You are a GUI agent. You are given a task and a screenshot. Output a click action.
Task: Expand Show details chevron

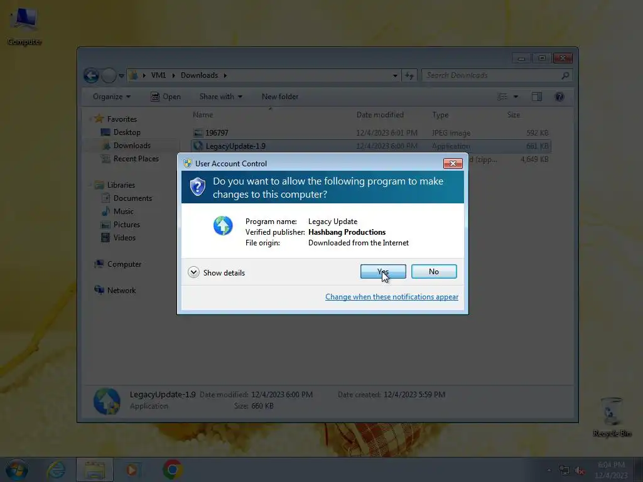[193, 272]
